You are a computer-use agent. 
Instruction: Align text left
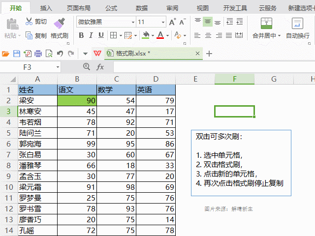(x=197, y=35)
